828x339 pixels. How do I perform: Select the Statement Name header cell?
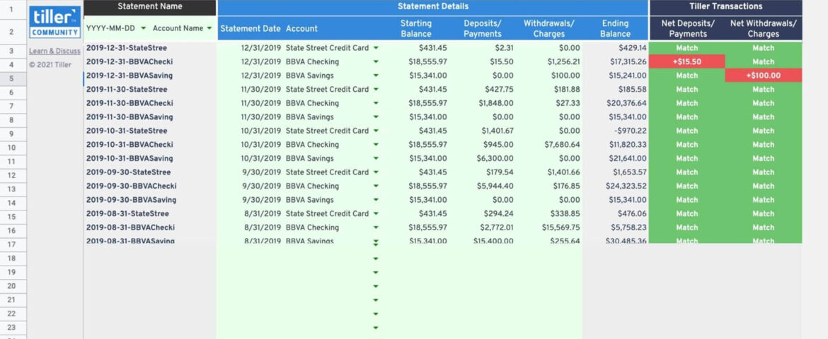(150, 7)
